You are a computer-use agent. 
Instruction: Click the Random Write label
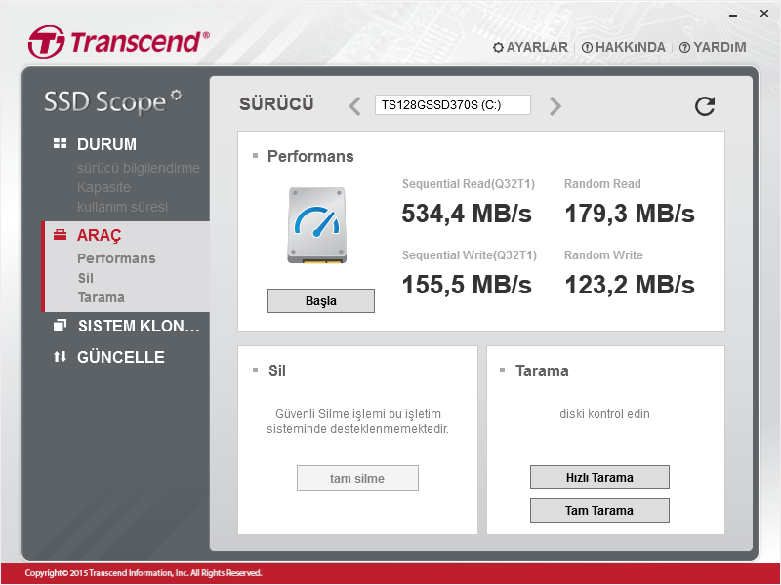click(603, 255)
